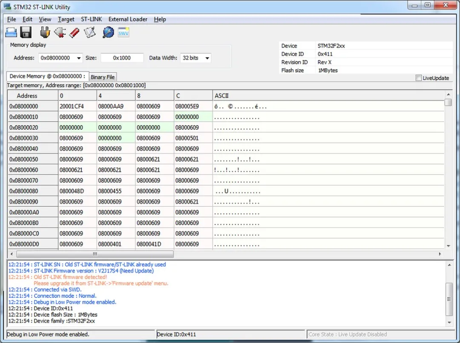Open the Help menu
This screenshot has height=343, width=460.
(x=160, y=19)
